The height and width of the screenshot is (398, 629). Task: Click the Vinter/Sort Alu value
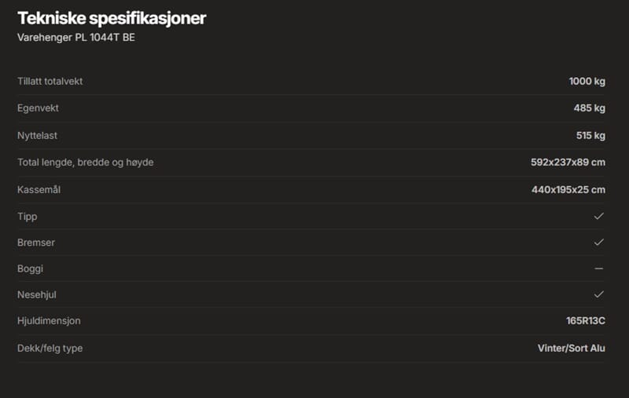[565, 348]
